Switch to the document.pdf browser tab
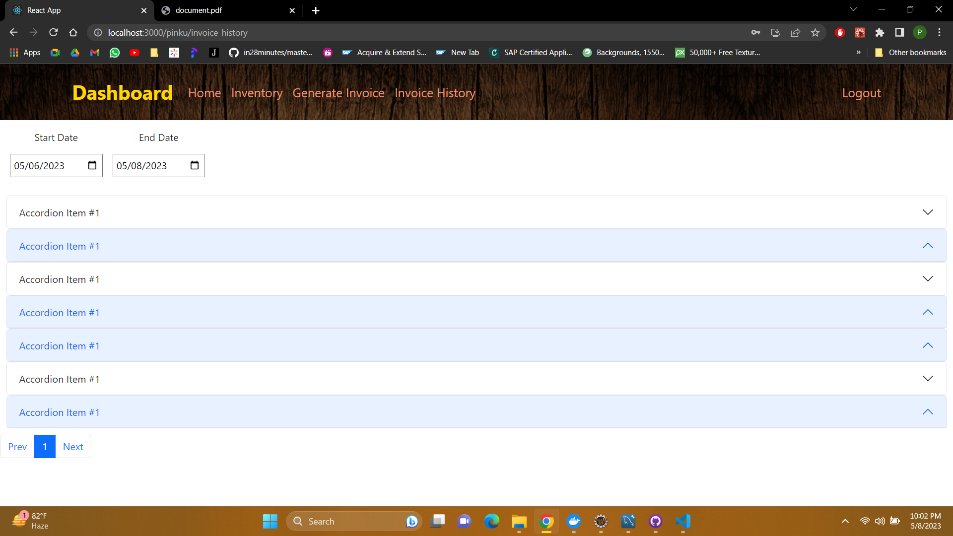The height and width of the screenshot is (536, 953). click(x=199, y=10)
